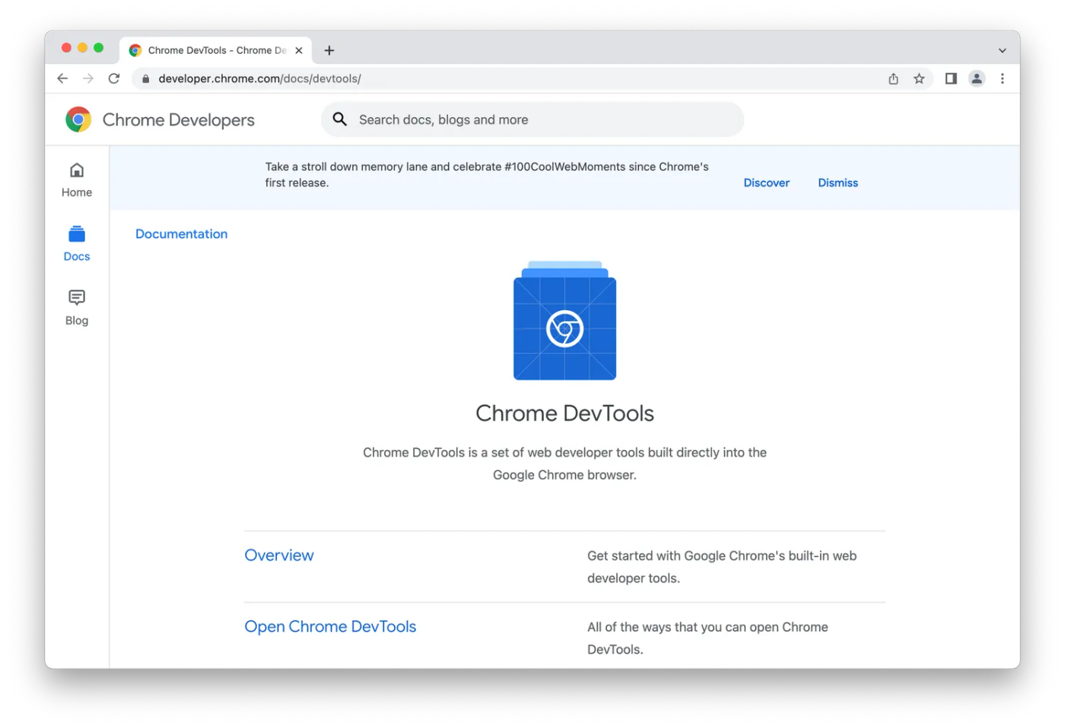Viewport: 1065px width, 728px height.
Task: Open the Documentation breadcrumb link
Action: pos(181,233)
